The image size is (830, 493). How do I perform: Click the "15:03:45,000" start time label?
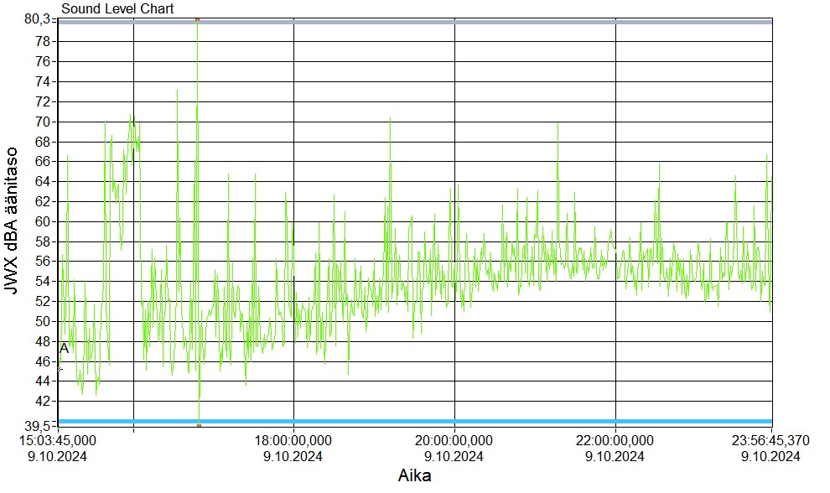pyautogui.click(x=58, y=440)
